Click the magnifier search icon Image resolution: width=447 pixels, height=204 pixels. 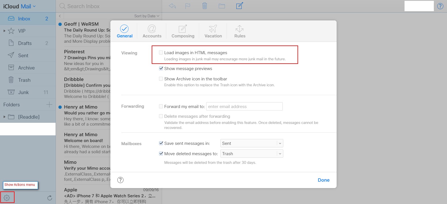point(62,6)
